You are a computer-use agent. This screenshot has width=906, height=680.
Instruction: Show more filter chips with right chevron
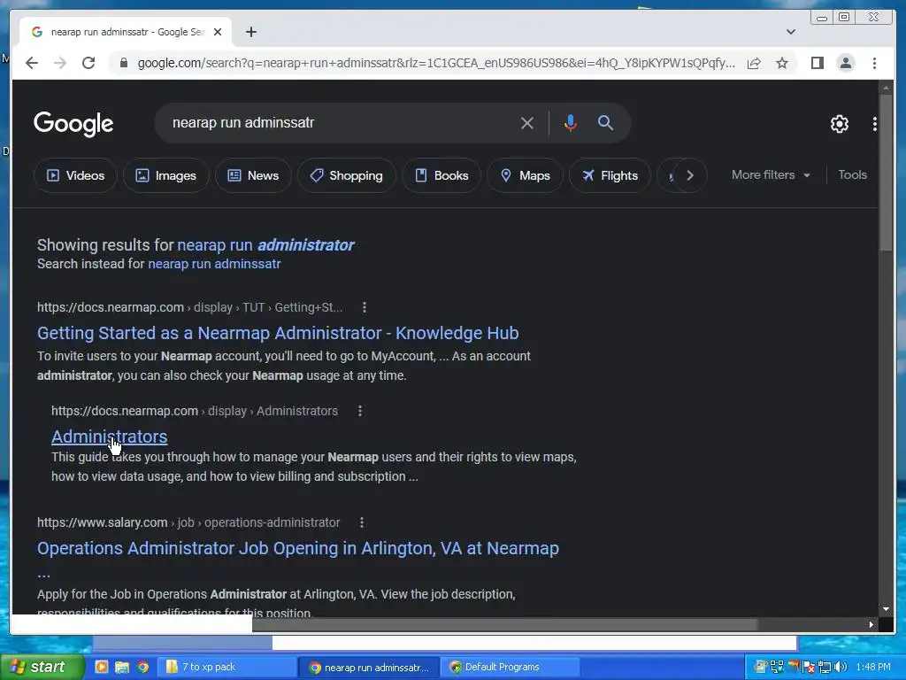point(690,175)
